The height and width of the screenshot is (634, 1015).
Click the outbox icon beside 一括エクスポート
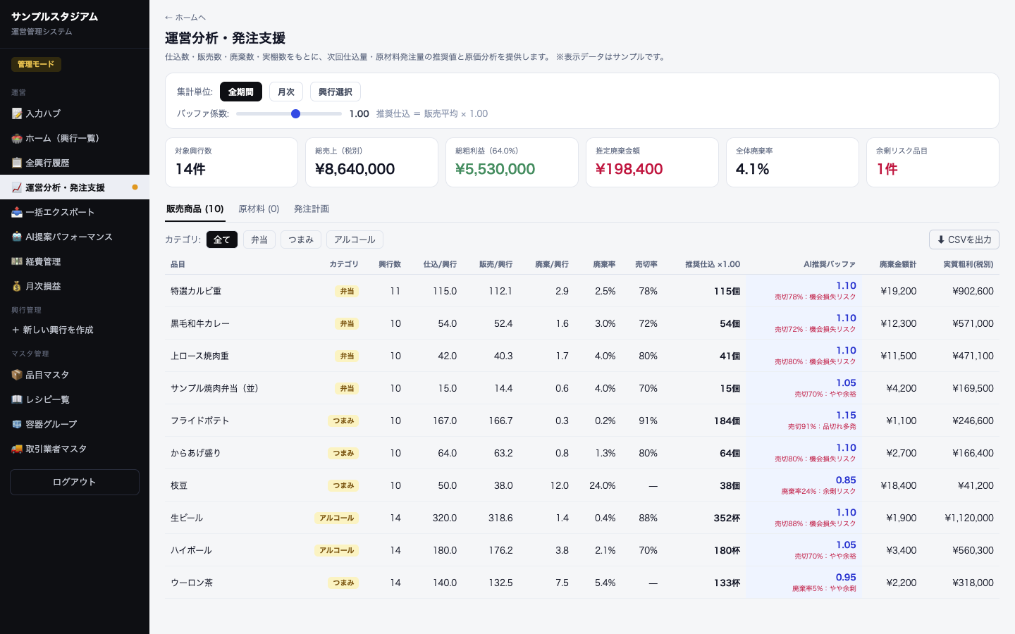click(x=17, y=212)
